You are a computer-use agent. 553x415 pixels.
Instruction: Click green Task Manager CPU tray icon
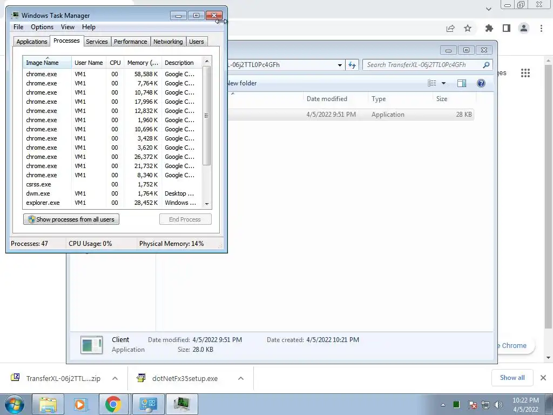click(x=456, y=404)
